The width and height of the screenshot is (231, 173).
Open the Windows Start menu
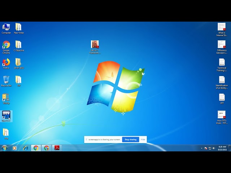[x=4, y=148]
